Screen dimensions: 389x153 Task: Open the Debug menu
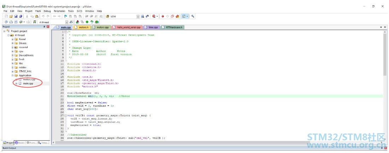click(x=47, y=11)
